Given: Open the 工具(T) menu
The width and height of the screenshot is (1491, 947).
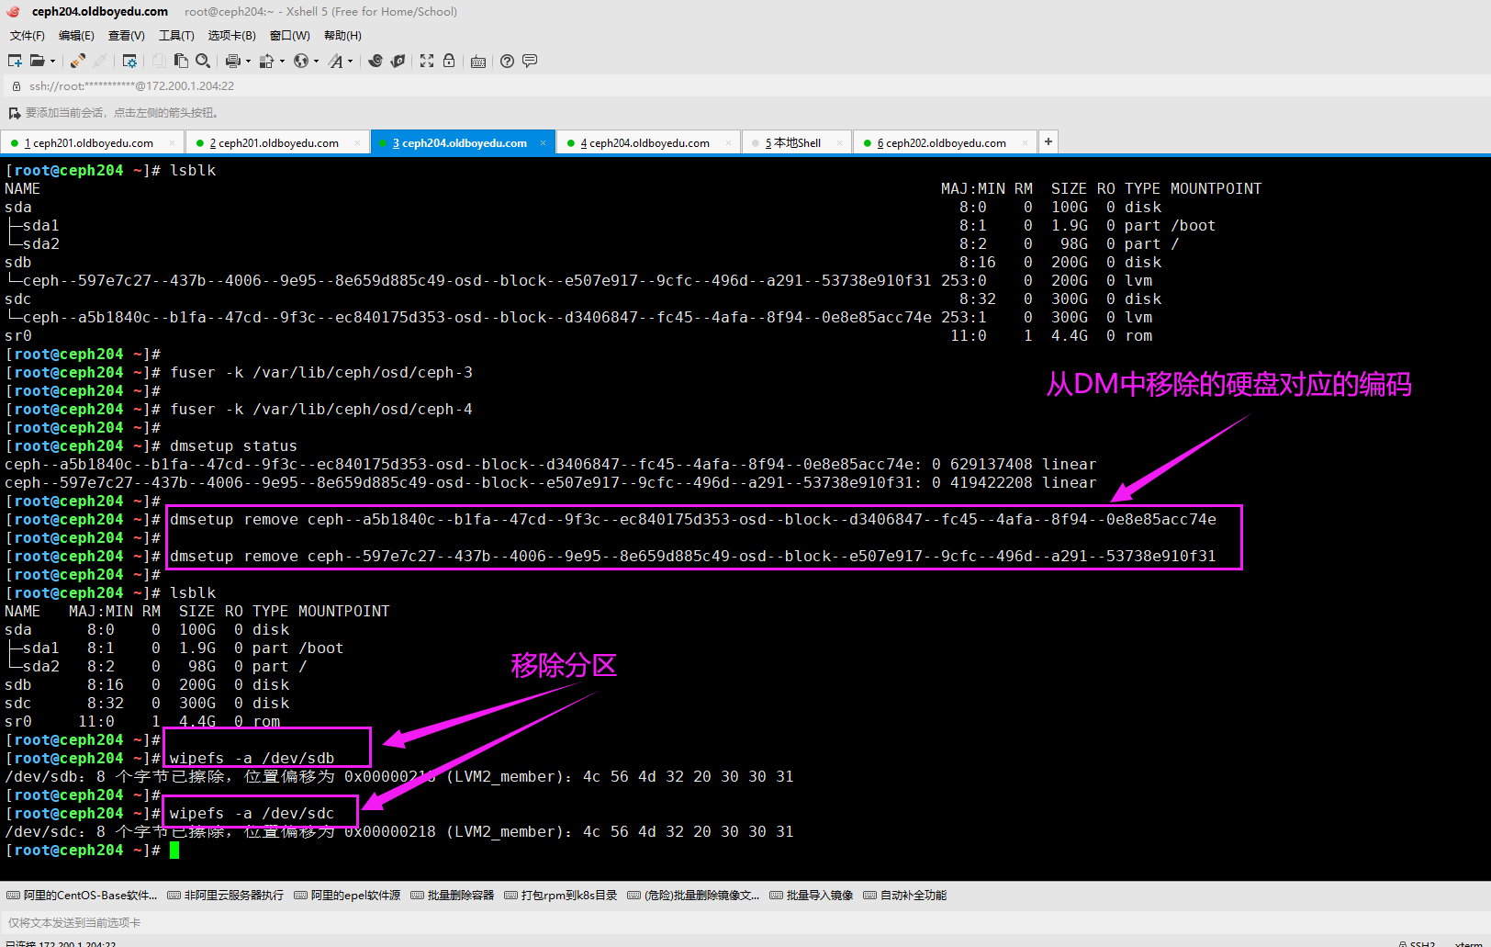Looking at the screenshot, I should (x=176, y=36).
